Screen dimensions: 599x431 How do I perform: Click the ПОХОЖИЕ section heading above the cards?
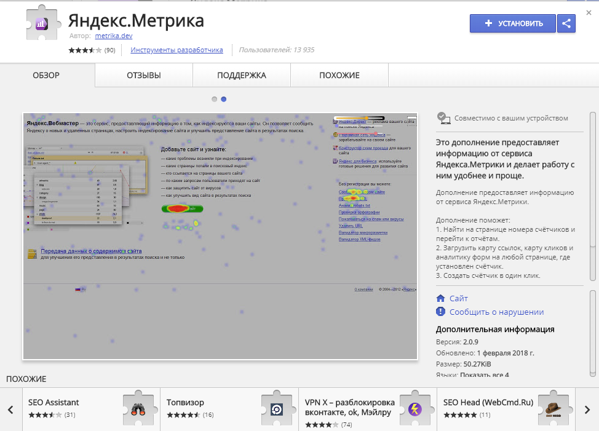[26, 379]
